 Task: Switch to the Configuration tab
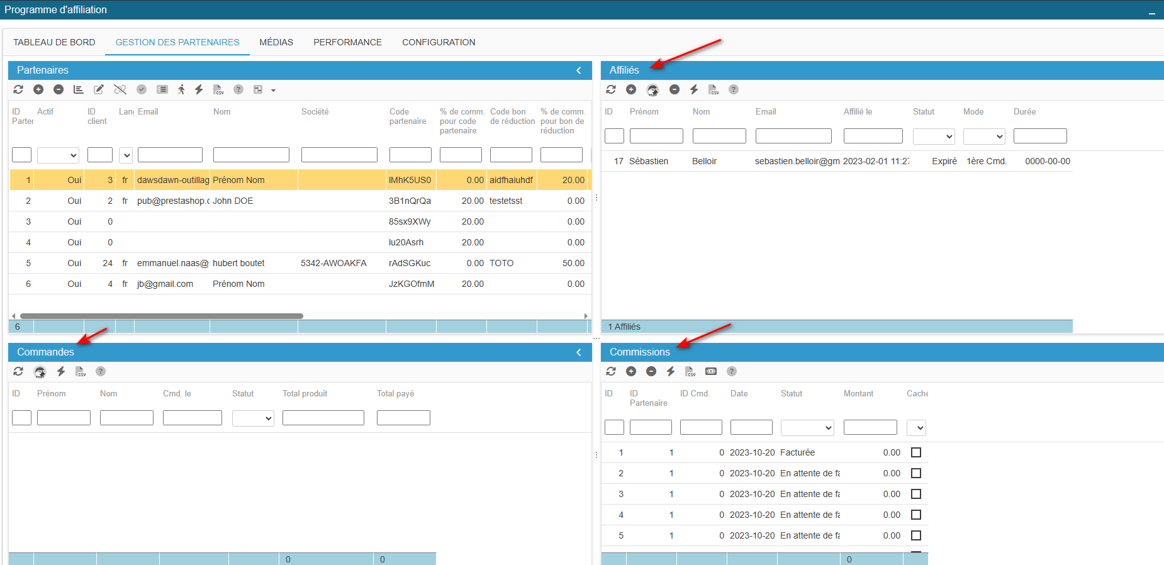click(439, 42)
